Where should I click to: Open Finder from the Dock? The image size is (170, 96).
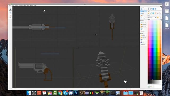pyautogui.click(x=29, y=93)
